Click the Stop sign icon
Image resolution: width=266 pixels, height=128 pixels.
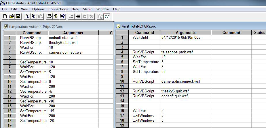tap(85, 16)
